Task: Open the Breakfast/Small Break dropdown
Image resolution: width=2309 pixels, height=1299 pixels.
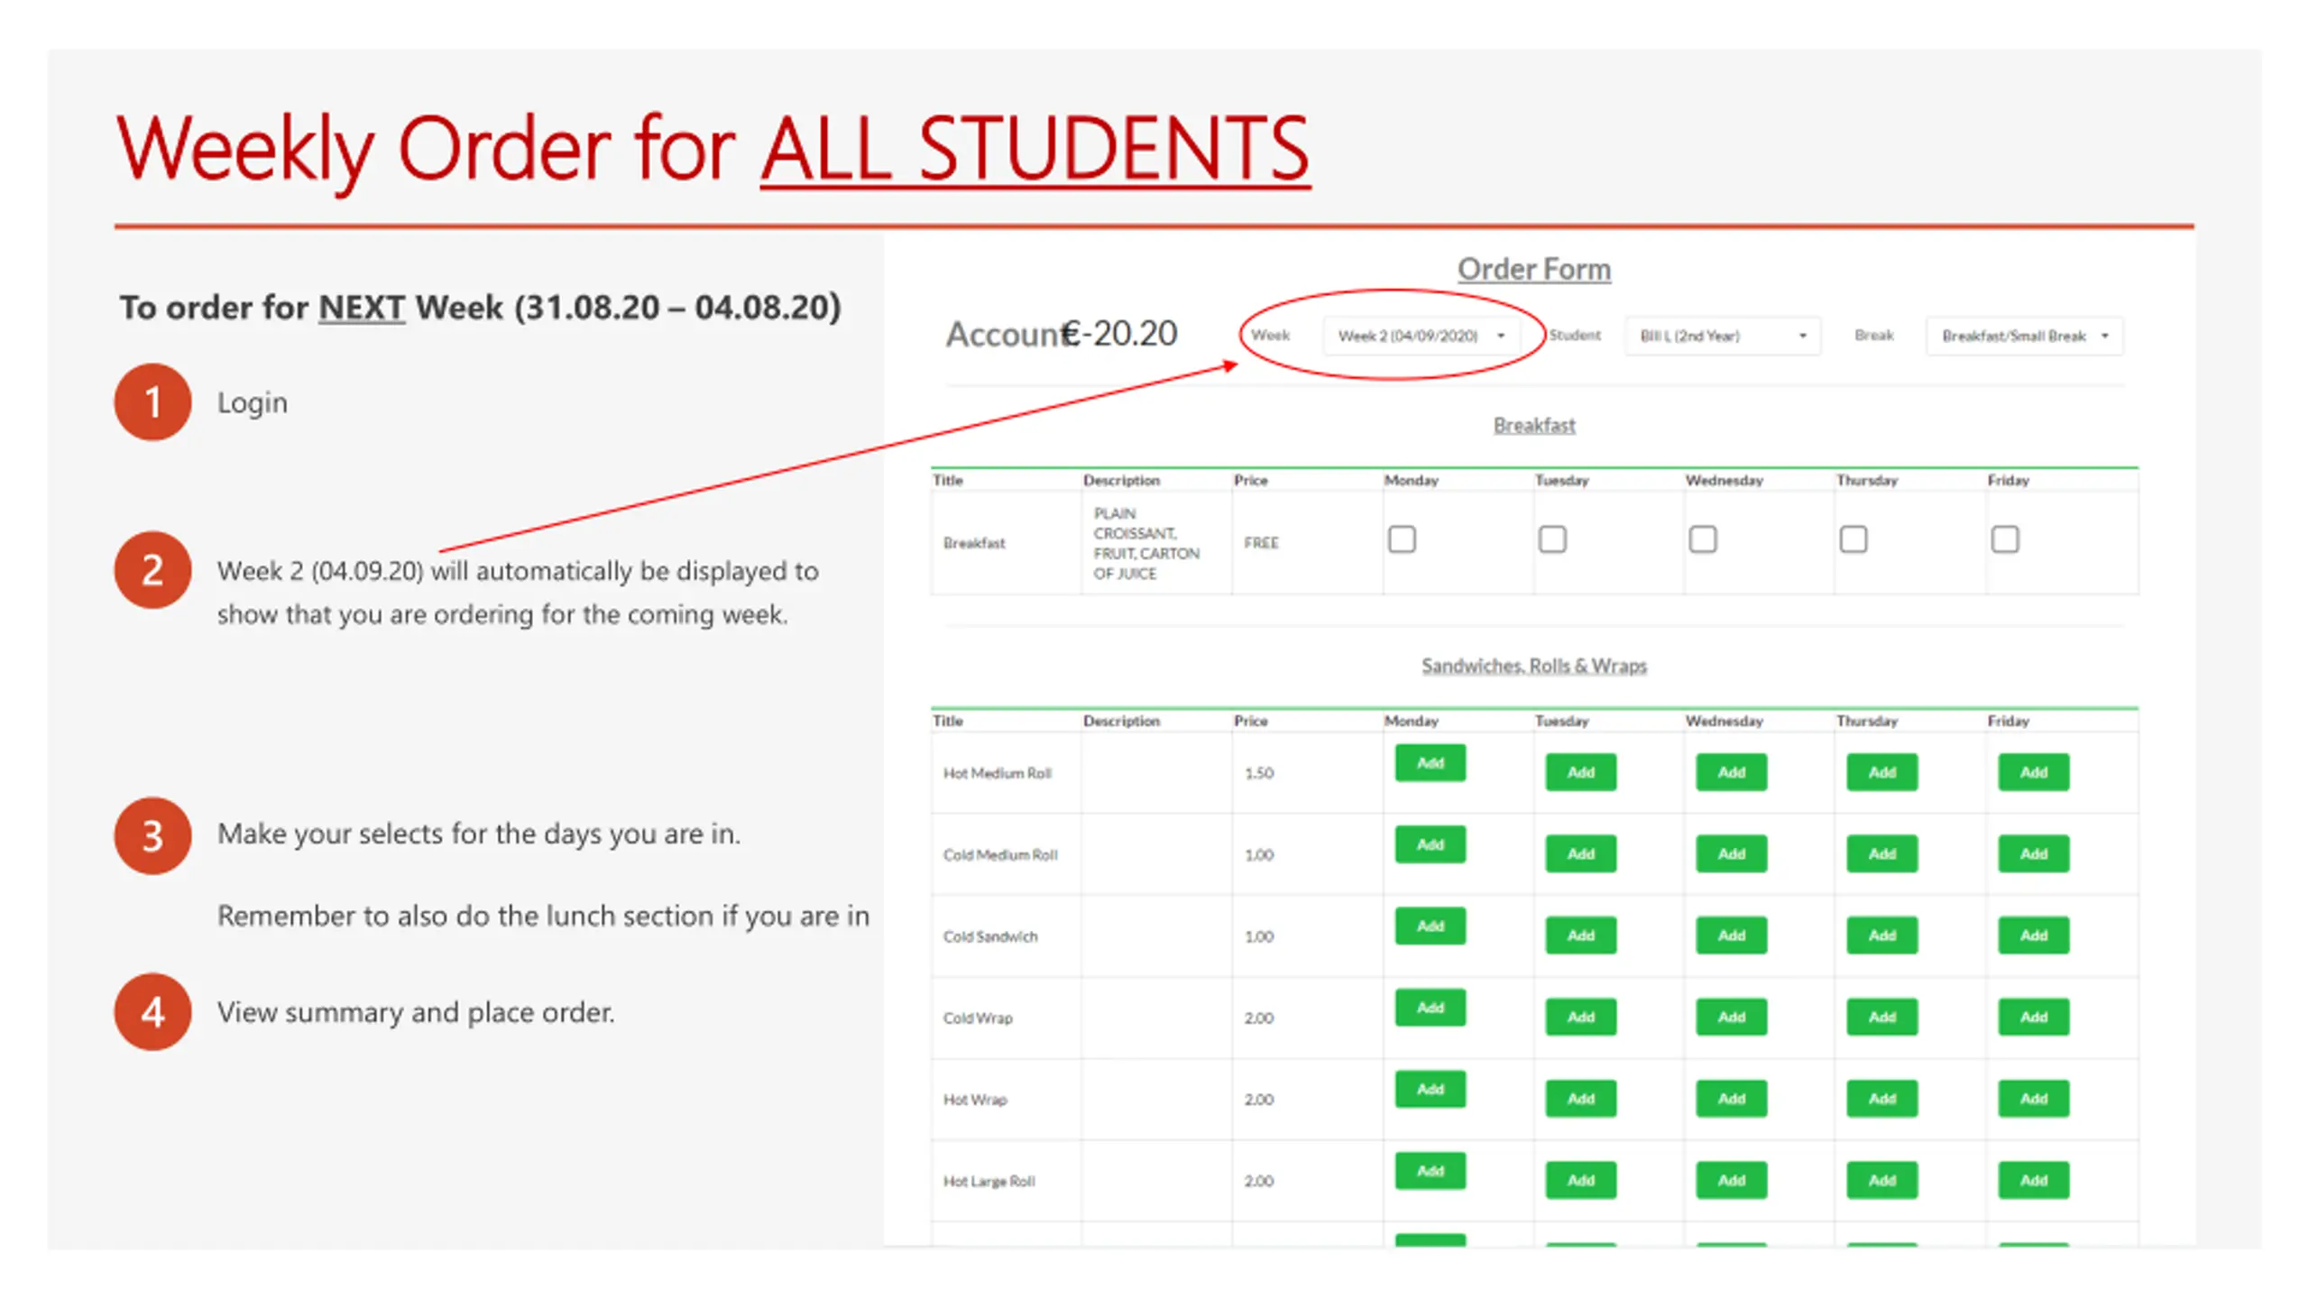Action: coord(2025,336)
